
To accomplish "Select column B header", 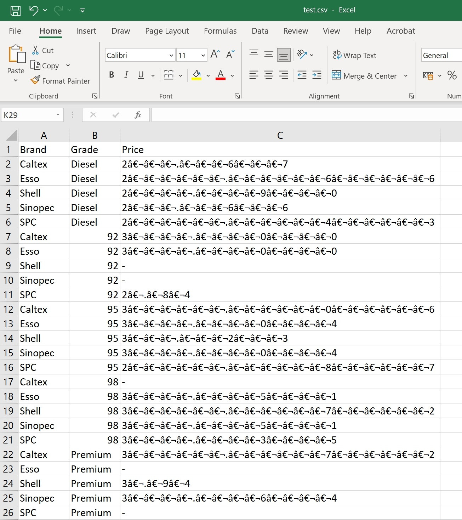I will tap(95, 135).
